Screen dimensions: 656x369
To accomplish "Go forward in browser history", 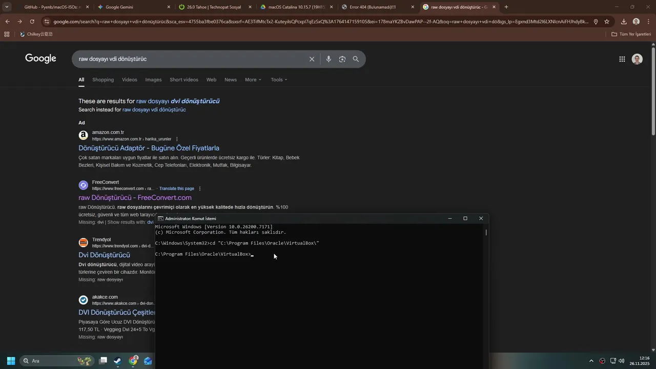I will (19, 22).
